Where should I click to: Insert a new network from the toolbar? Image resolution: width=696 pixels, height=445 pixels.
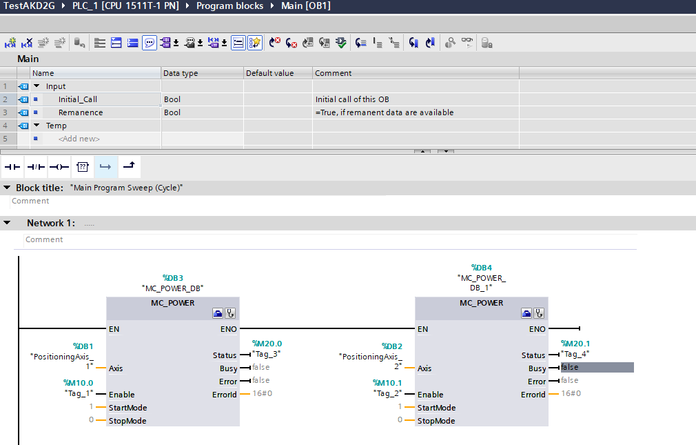[x=10, y=43]
